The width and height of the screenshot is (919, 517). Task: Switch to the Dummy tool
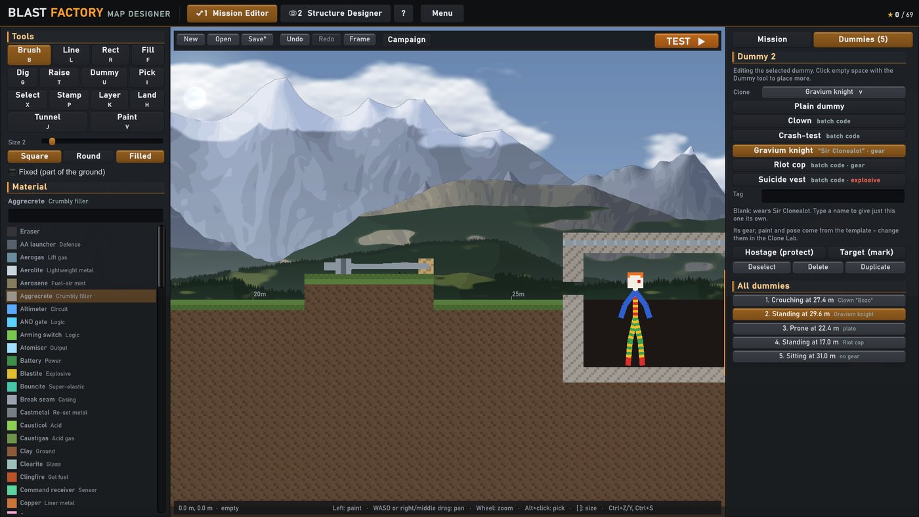point(104,77)
